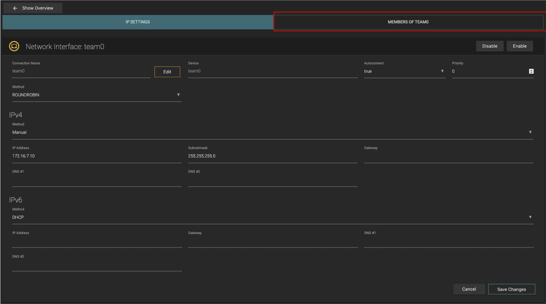Screen dimensions: 546x304
Task: Disable the team0 network interface
Action: [490, 46]
